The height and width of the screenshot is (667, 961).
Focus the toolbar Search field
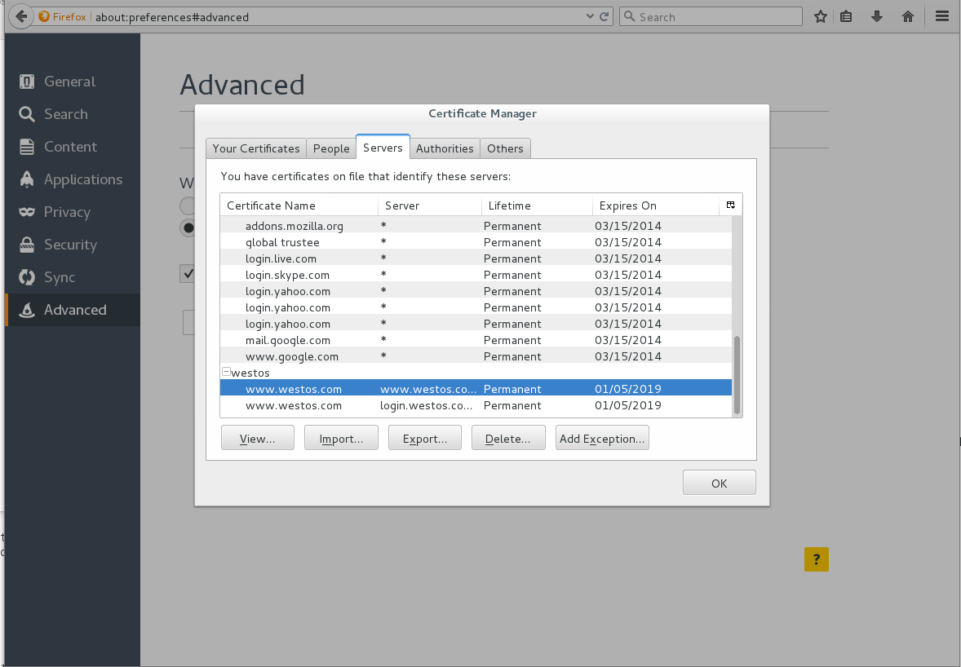click(711, 16)
